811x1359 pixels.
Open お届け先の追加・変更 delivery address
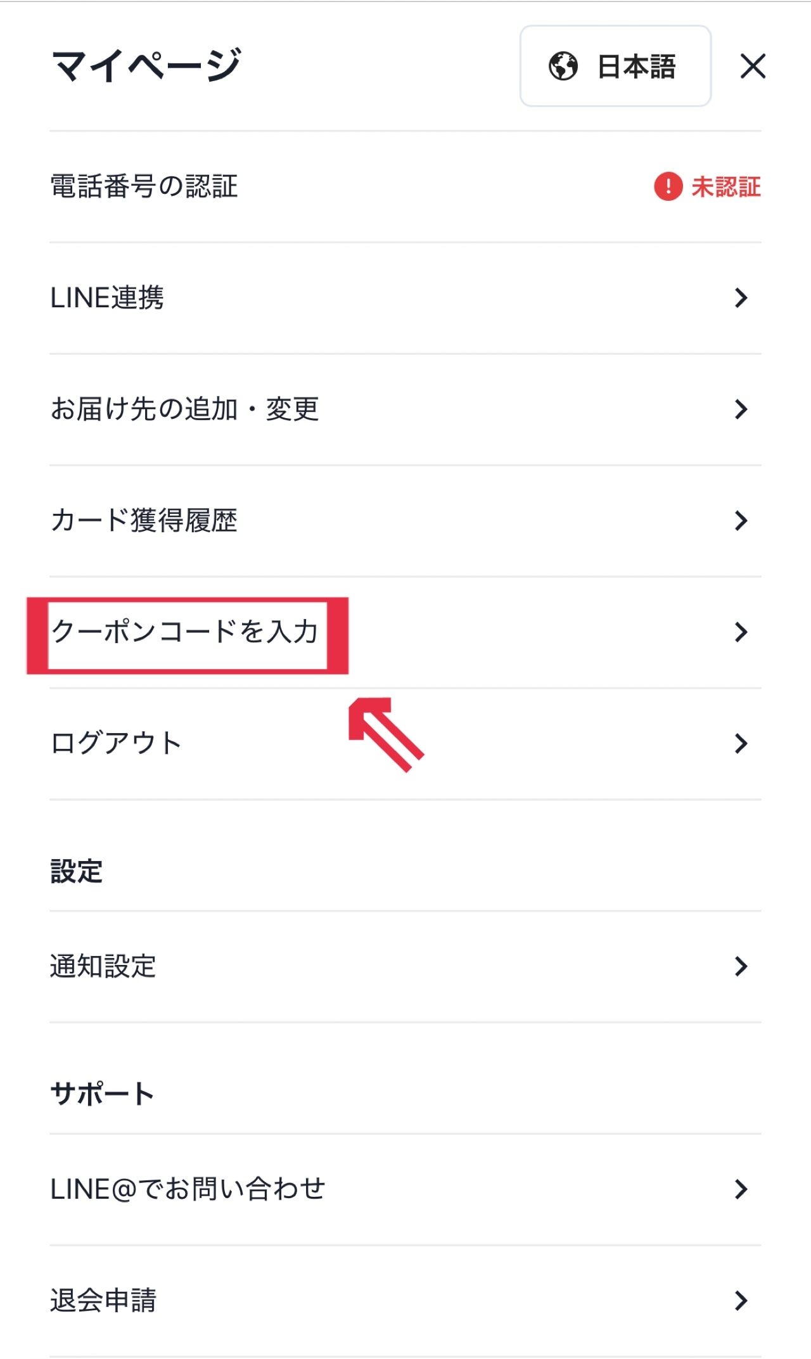184,409
